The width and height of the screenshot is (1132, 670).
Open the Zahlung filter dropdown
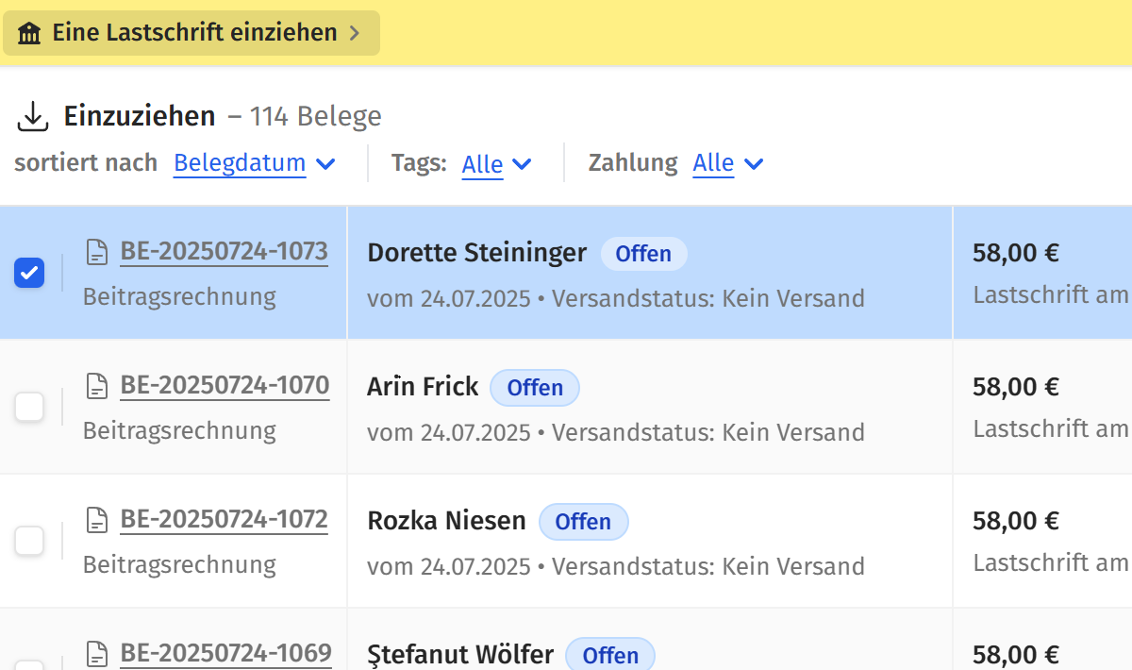click(x=715, y=163)
